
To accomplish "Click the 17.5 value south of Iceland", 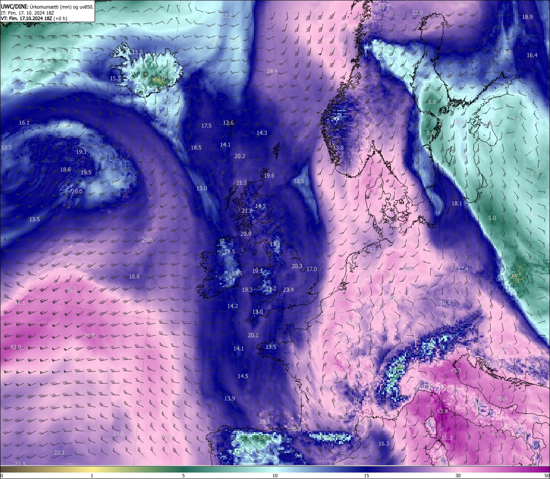I will (206, 125).
